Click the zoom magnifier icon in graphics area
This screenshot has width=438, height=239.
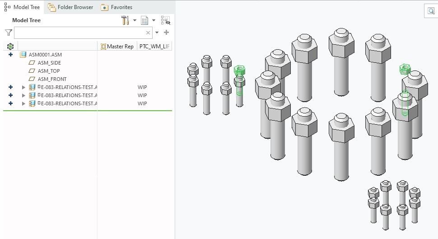click(431, 12)
